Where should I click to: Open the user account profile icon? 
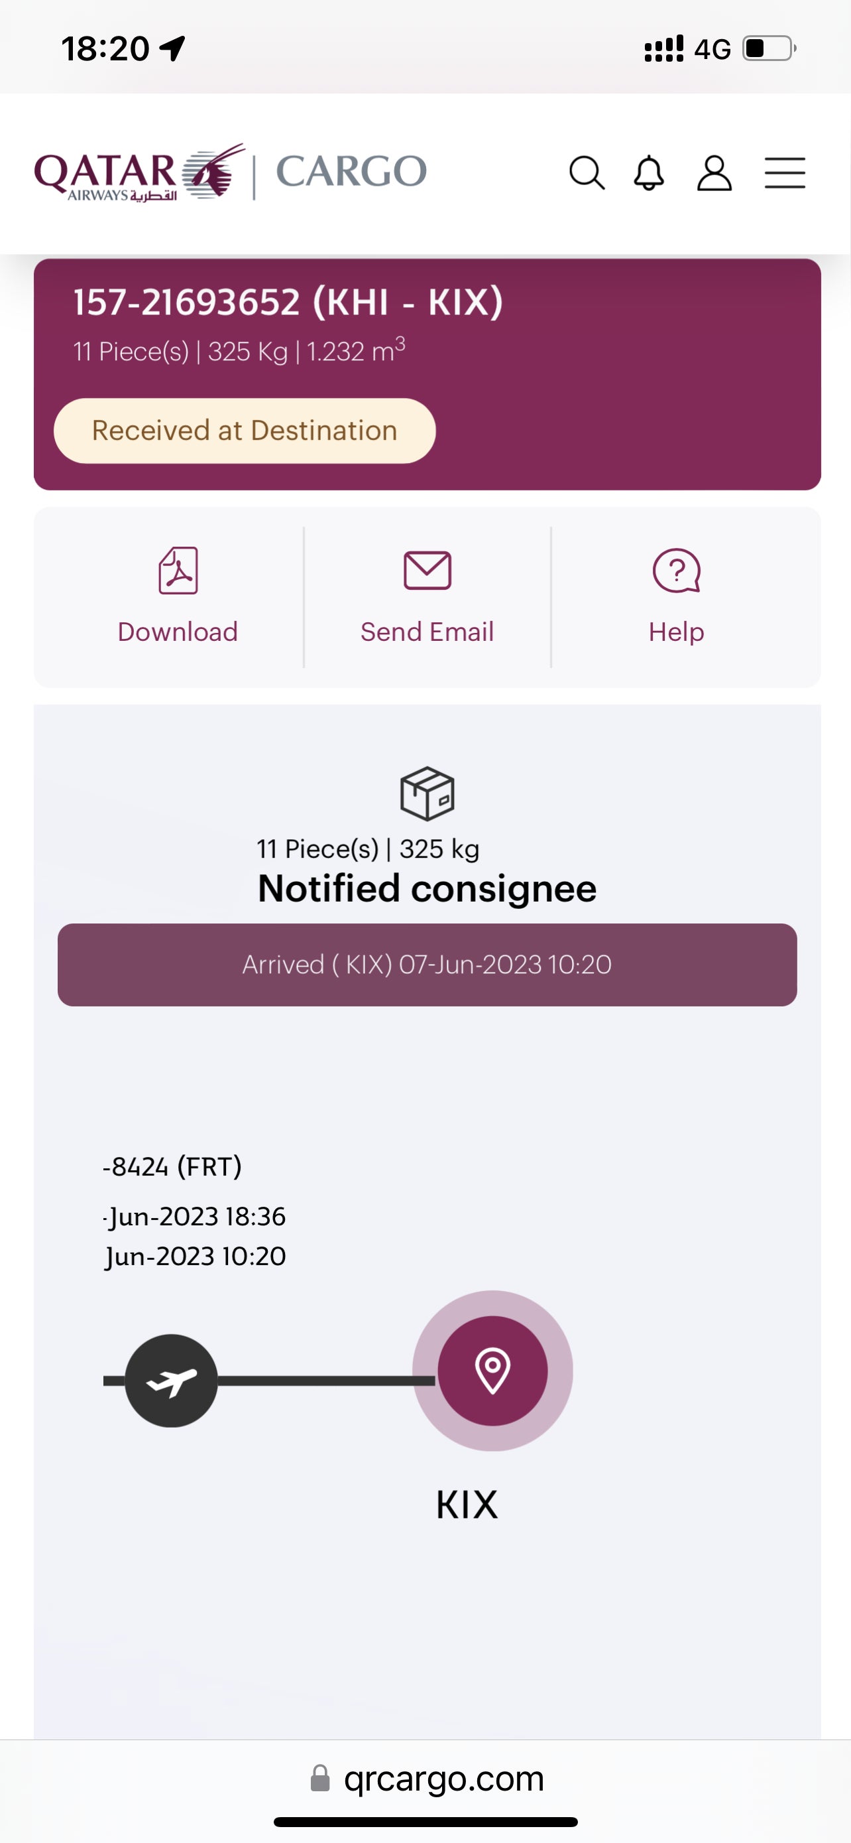point(714,173)
